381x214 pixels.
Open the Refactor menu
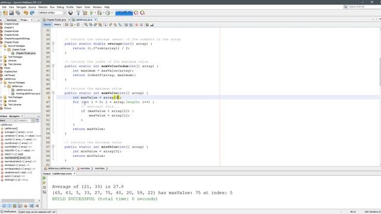[43, 7]
